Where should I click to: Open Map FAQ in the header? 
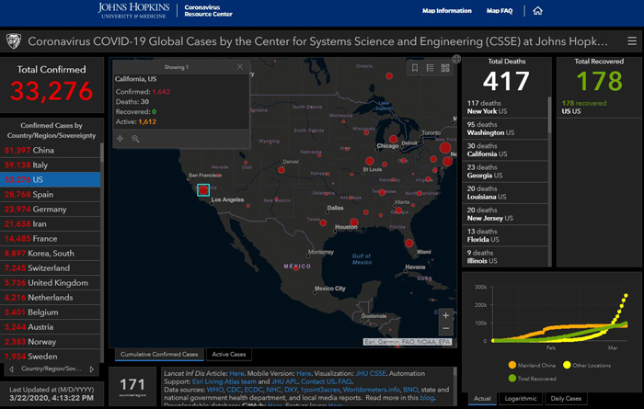point(500,11)
